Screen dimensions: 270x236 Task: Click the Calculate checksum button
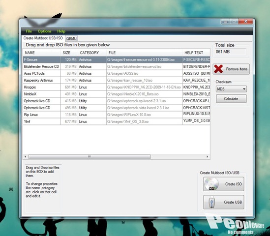coord(231,99)
